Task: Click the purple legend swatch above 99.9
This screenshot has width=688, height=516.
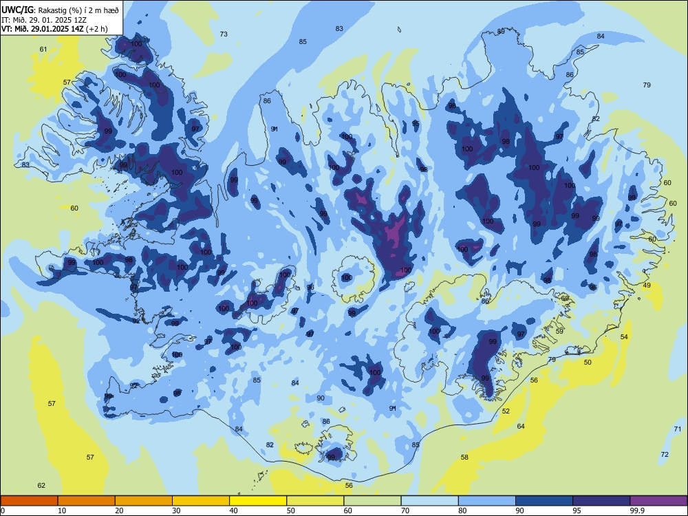Action: pyautogui.click(x=658, y=501)
